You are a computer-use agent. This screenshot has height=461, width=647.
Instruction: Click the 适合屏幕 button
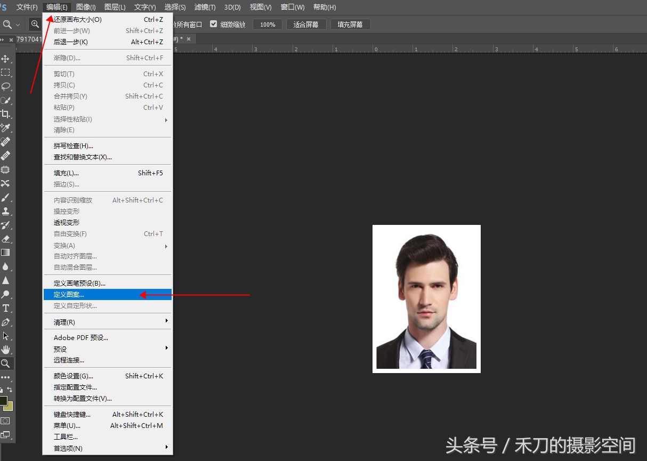[306, 25]
